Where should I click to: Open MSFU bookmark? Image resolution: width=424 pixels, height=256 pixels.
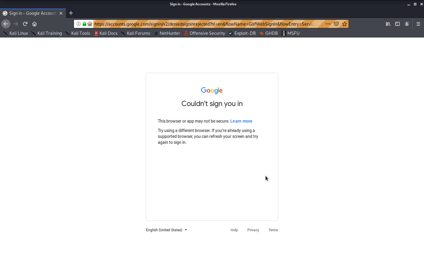coord(290,33)
